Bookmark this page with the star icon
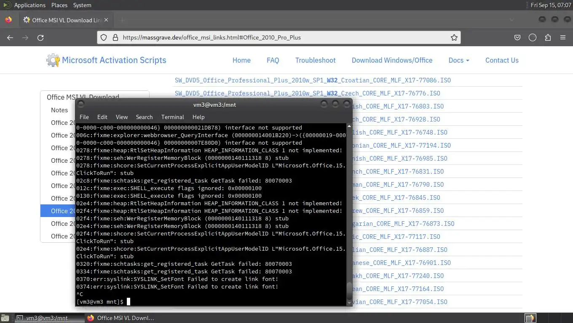This screenshot has height=323, width=573. [x=454, y=37]
